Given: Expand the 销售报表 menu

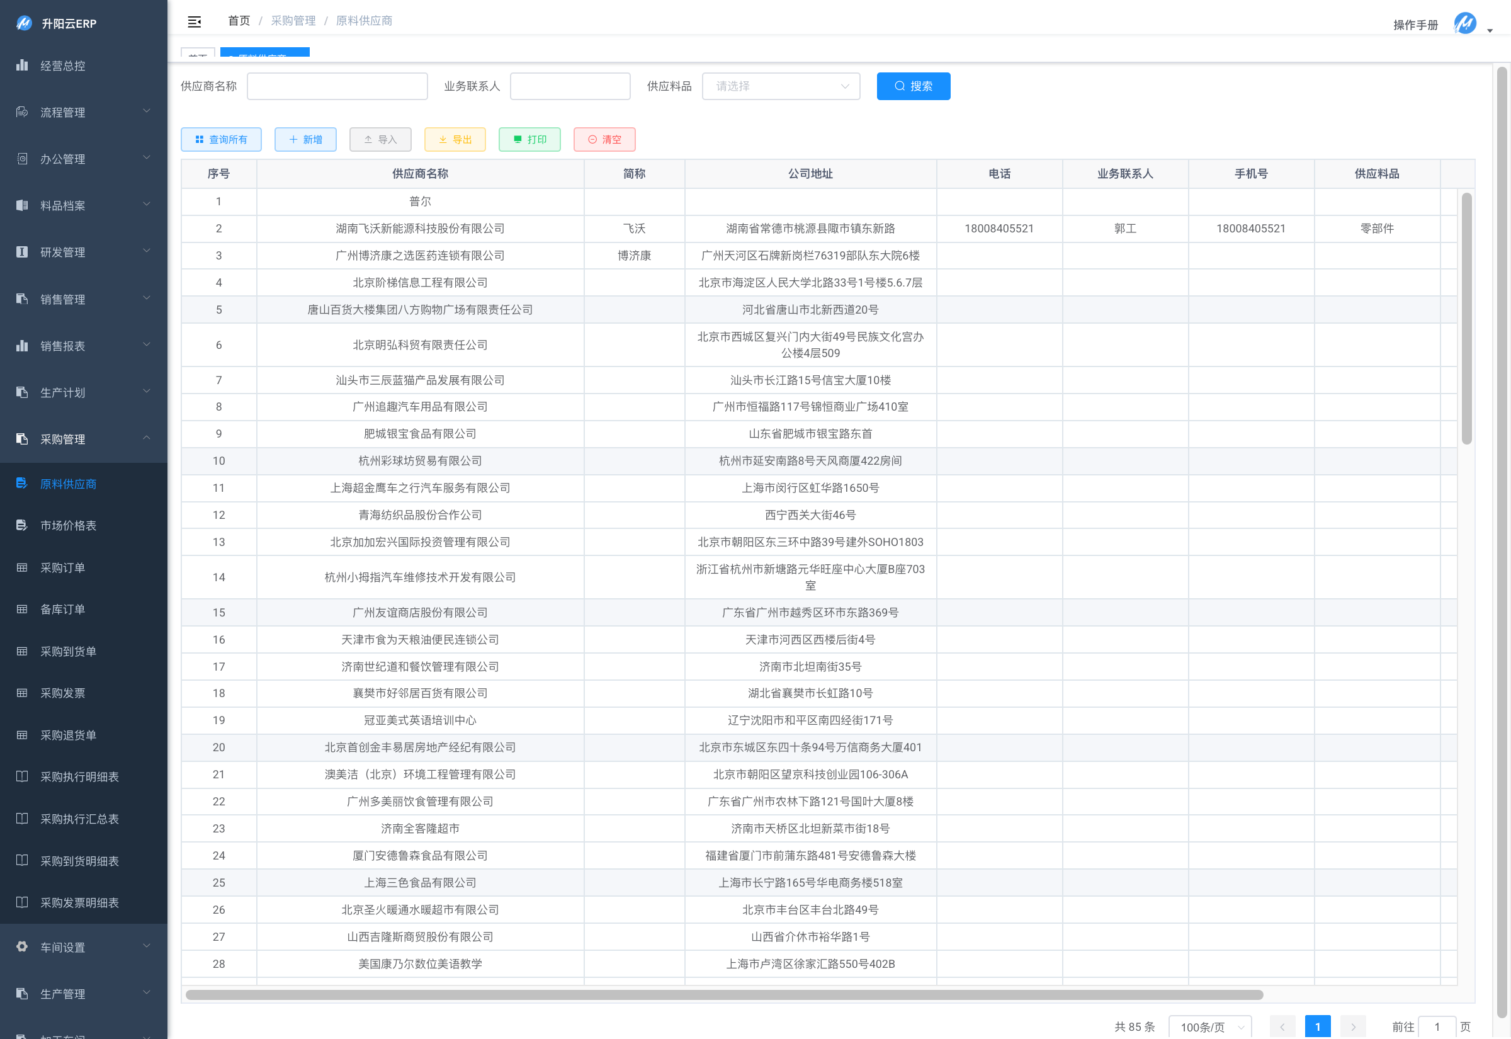Looking at the screenshot, I should 83,346.
